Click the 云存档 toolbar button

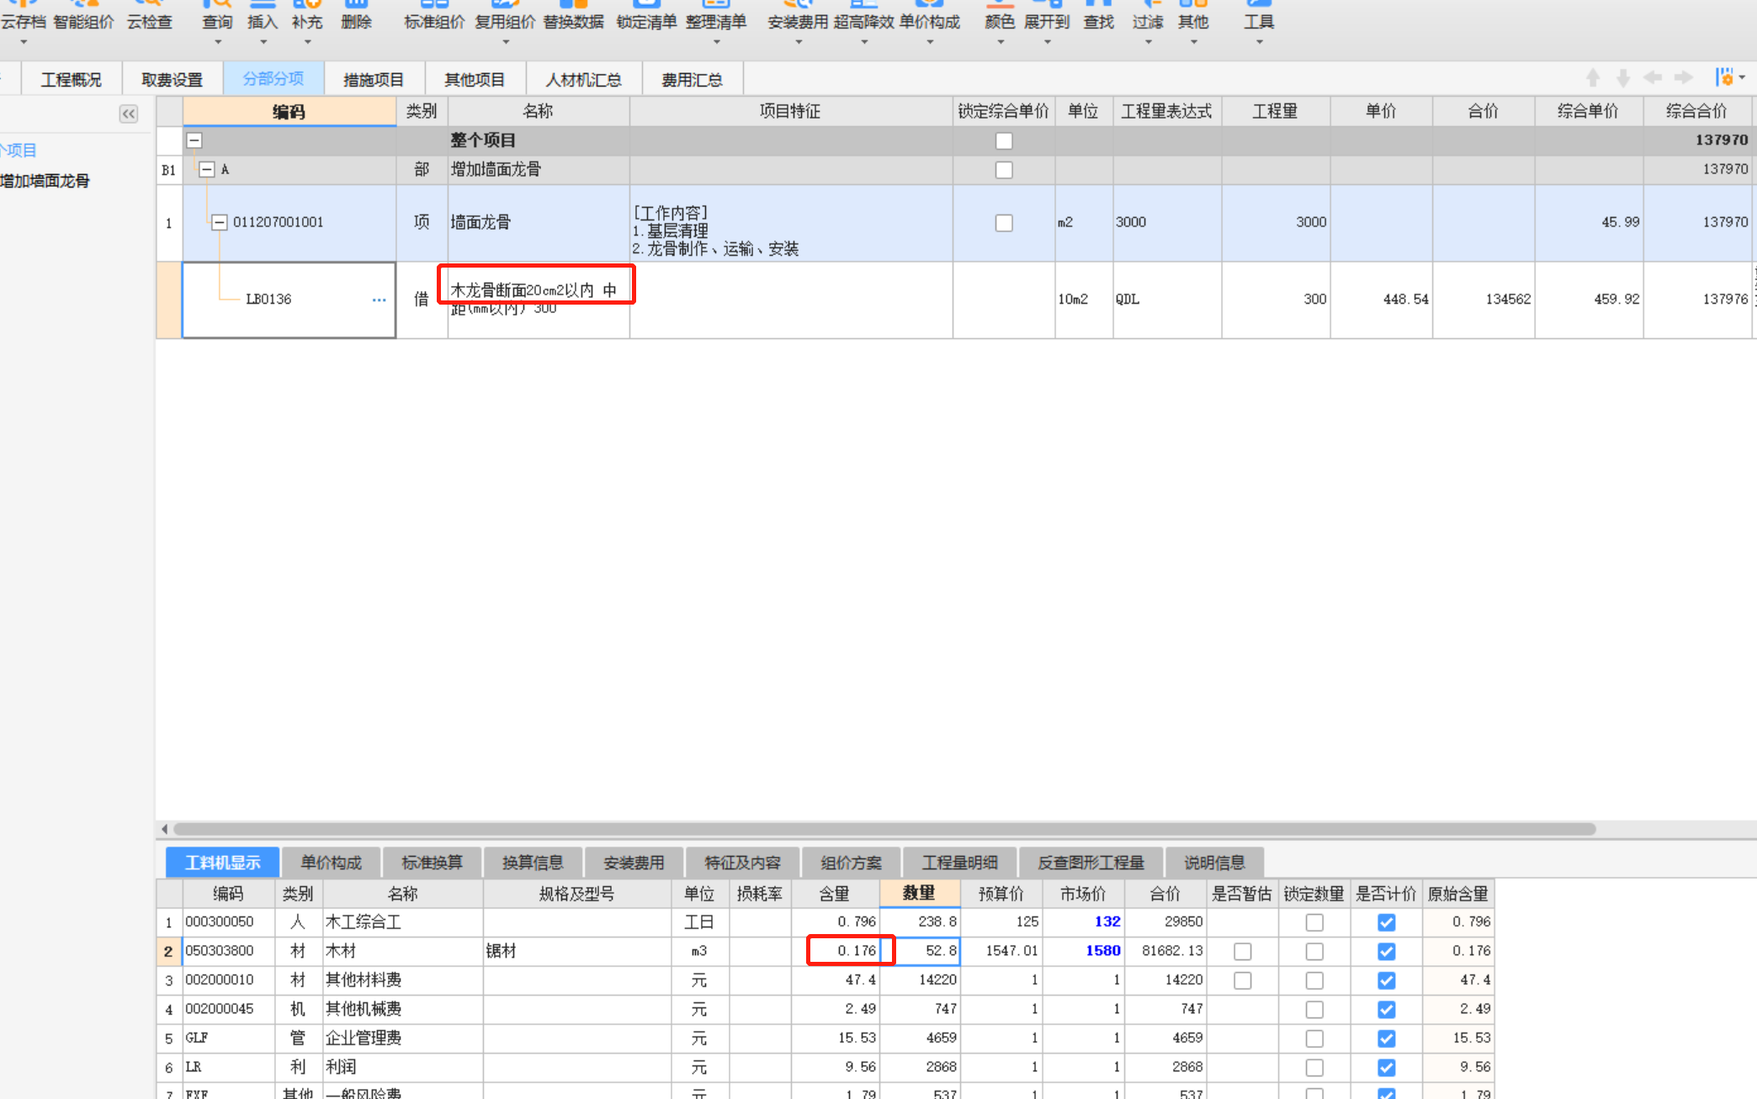click(x=23, y=21)
